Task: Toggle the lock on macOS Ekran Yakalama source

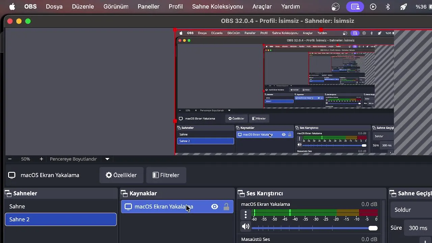Action: (x=226, y=207)
